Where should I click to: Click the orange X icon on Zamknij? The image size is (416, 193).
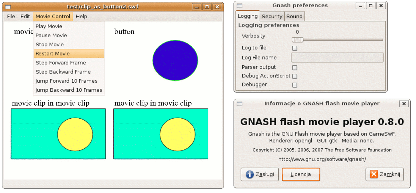coord(374,174)
